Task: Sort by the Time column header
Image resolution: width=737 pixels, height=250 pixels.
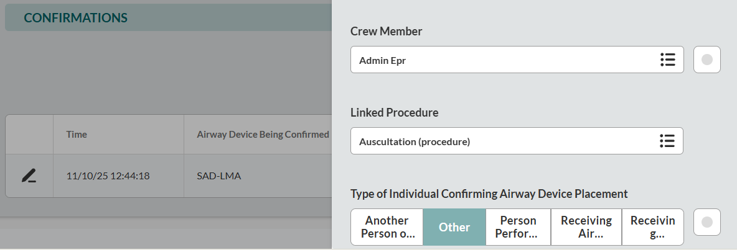Action: click(x=77, y=134)
